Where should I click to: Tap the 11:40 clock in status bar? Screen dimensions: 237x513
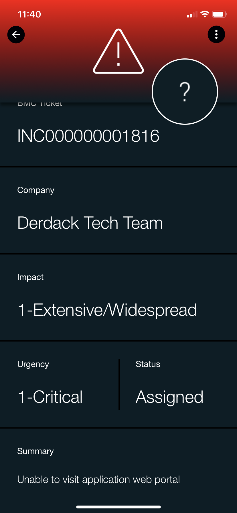pyautogui.click(x=29, y=14)
